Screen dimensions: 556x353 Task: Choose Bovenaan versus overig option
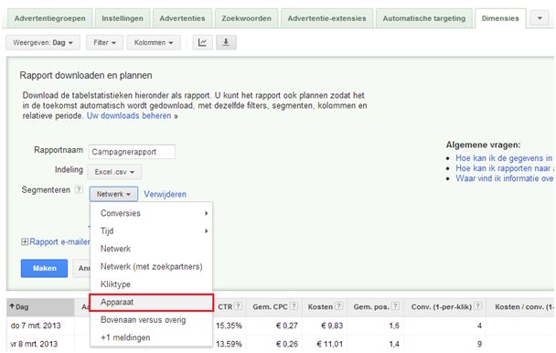tap(152, 320)
